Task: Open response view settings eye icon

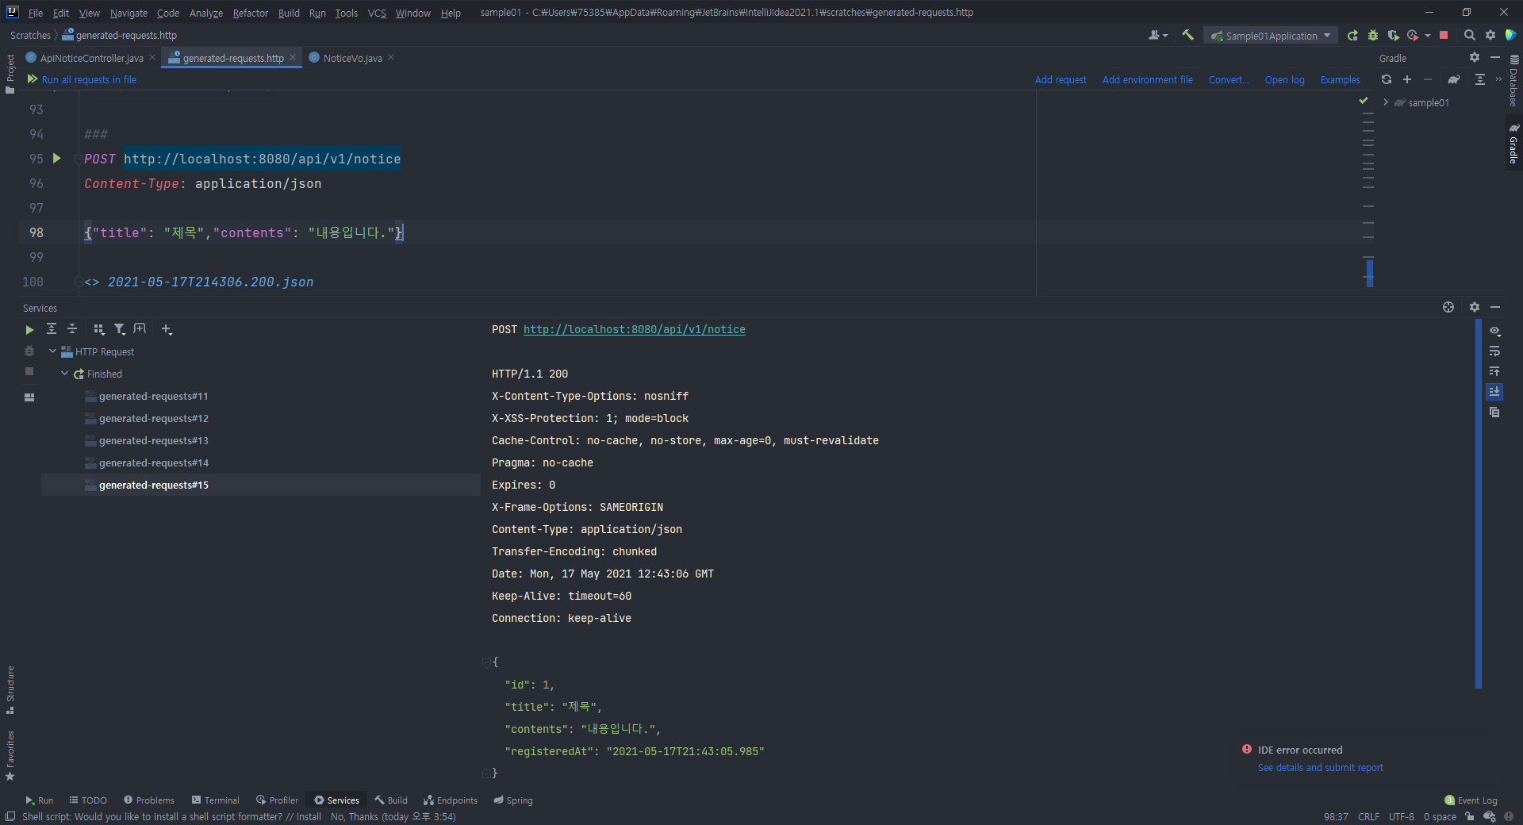Action: [1494, 331]
